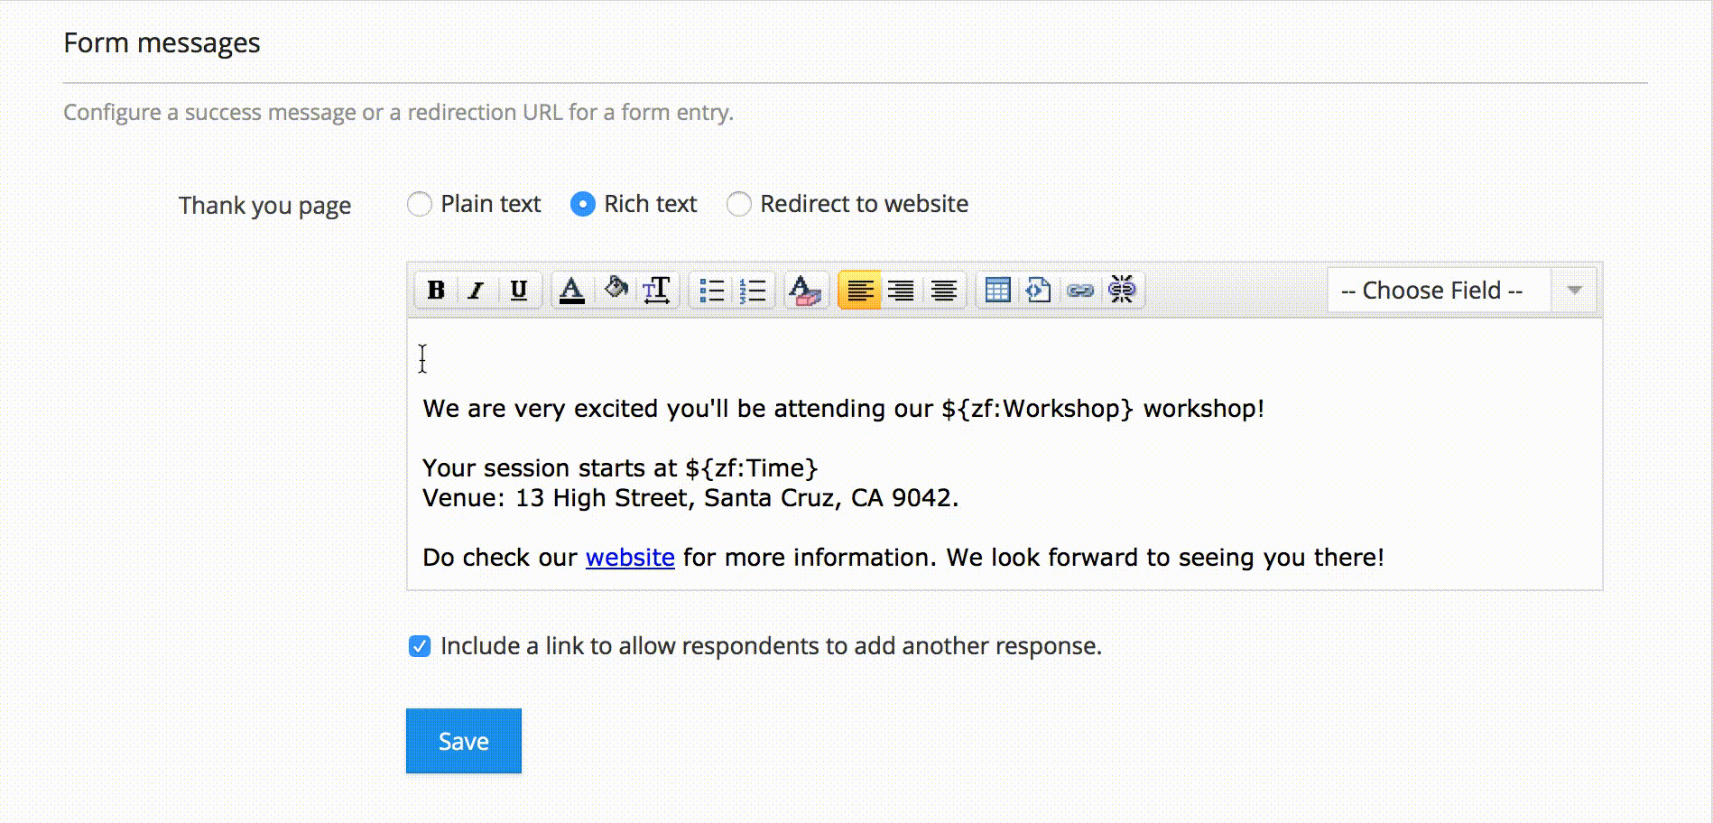This screenshot has width=1713, height=823.
Task: Change the font size
Action: click(656, 291)
